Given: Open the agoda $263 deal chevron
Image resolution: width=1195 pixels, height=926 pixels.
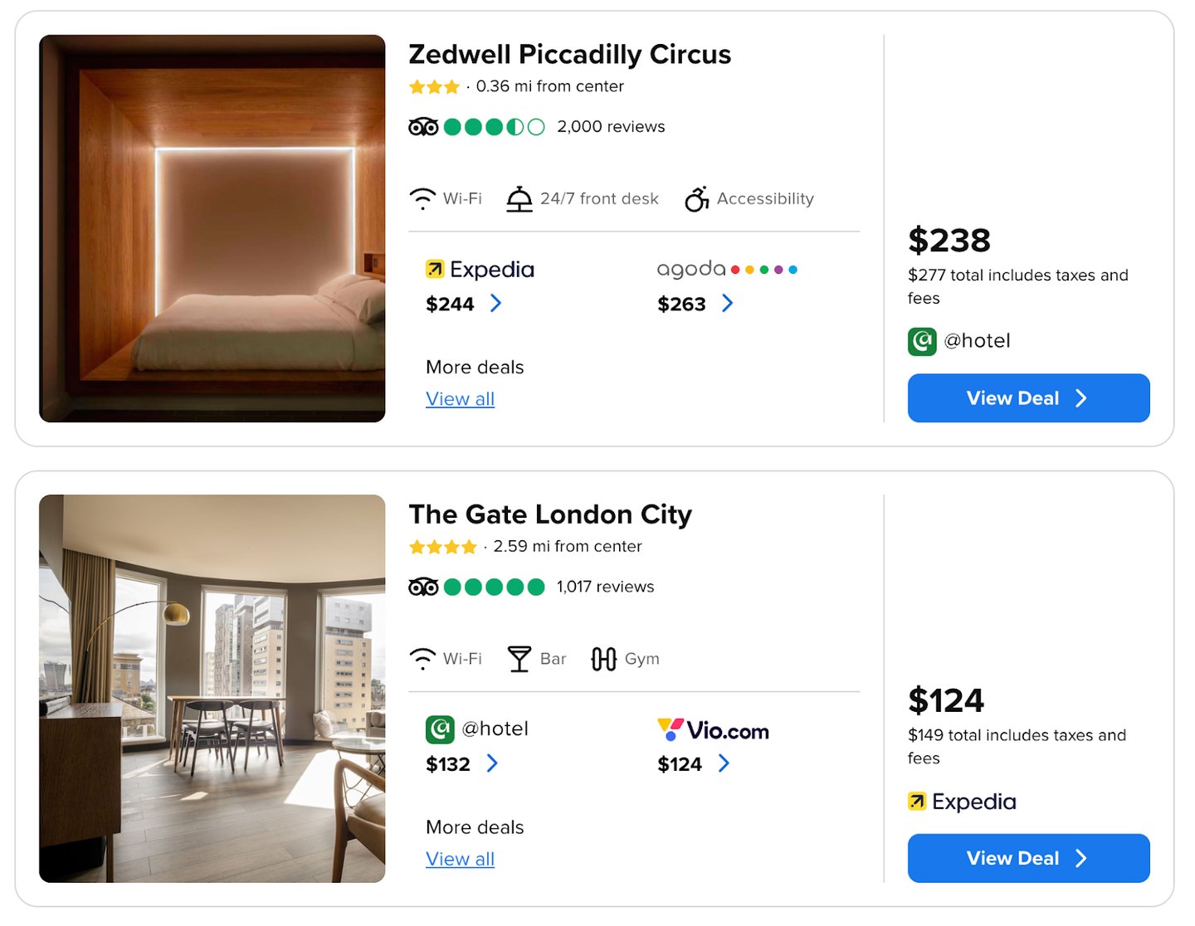Looking at the screenshot, I should click(727, 304).
